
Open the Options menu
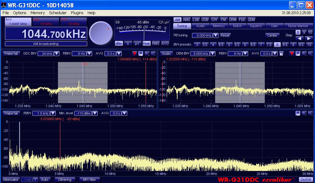coord(20,13)
